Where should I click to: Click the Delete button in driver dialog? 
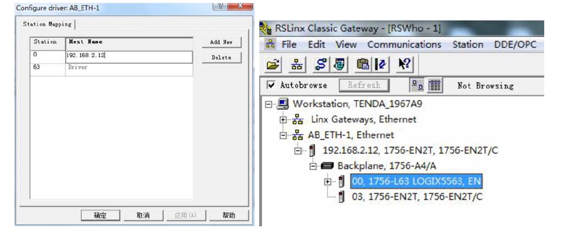tap(222, 58)
